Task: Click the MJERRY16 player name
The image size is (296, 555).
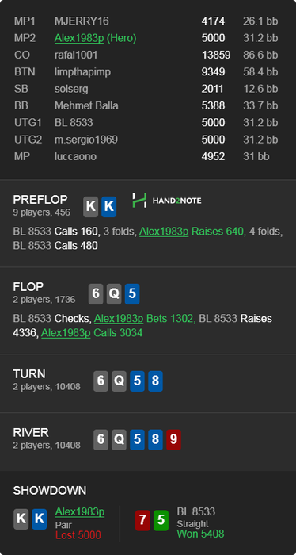Action: pos(82,21)
